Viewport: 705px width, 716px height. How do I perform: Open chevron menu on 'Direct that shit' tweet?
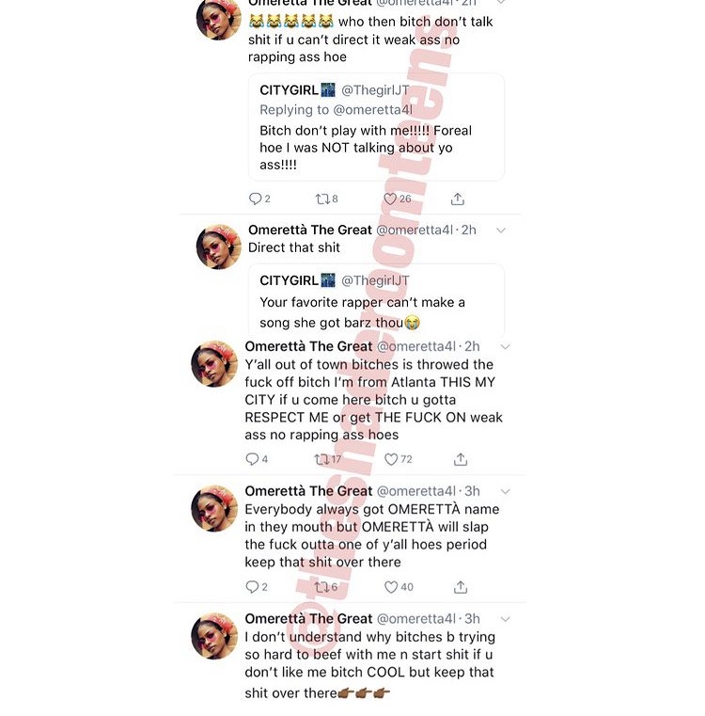(x=501, y=231)
